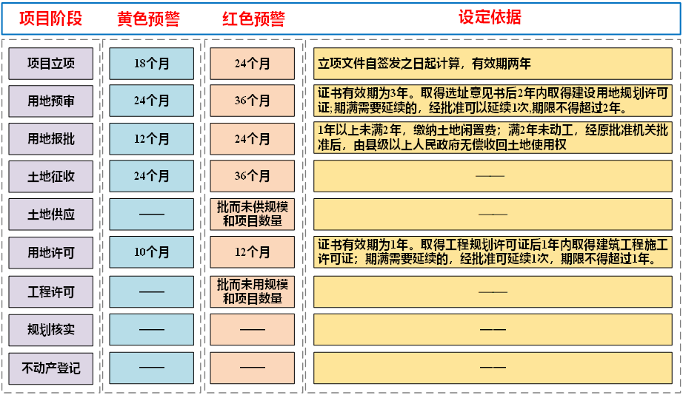Click the 规划核实 stage box
This screenshot has height=395, width=683.
(51, 330)
